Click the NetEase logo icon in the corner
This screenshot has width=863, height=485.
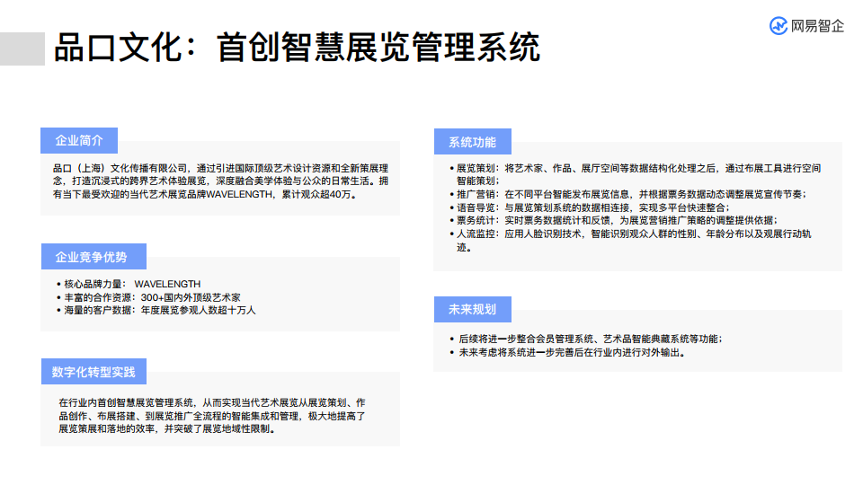pyautogui.click(x=778, y=26)
